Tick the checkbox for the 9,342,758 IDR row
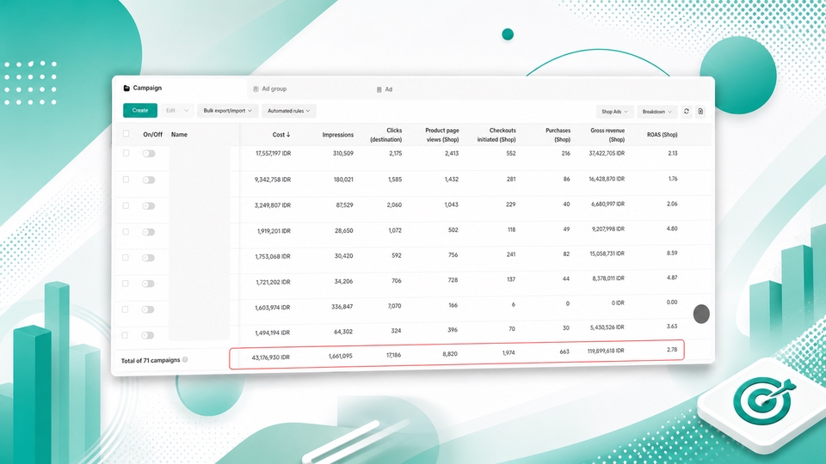 pos(126,180)
